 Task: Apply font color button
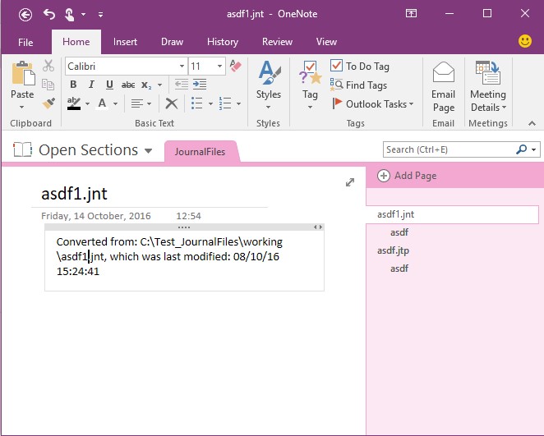tap(102, 103)
